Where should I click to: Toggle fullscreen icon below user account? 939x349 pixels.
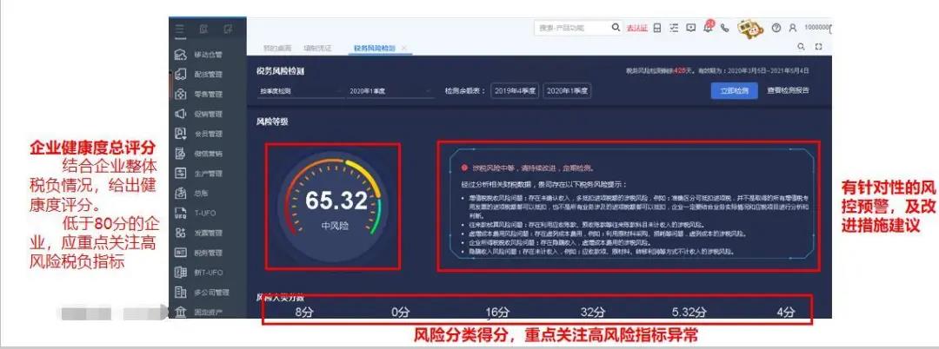click(818, 47)
